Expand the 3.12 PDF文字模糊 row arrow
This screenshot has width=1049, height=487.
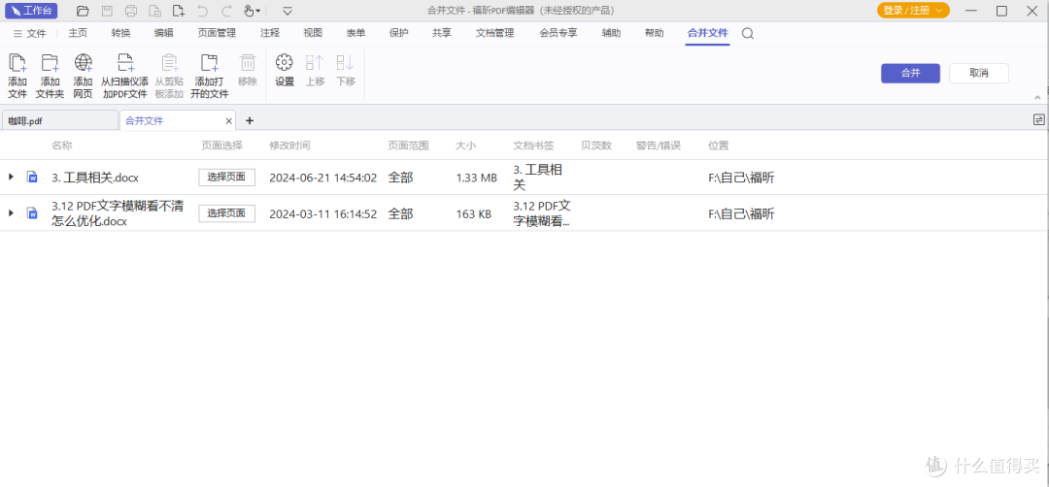coord(11,213)
